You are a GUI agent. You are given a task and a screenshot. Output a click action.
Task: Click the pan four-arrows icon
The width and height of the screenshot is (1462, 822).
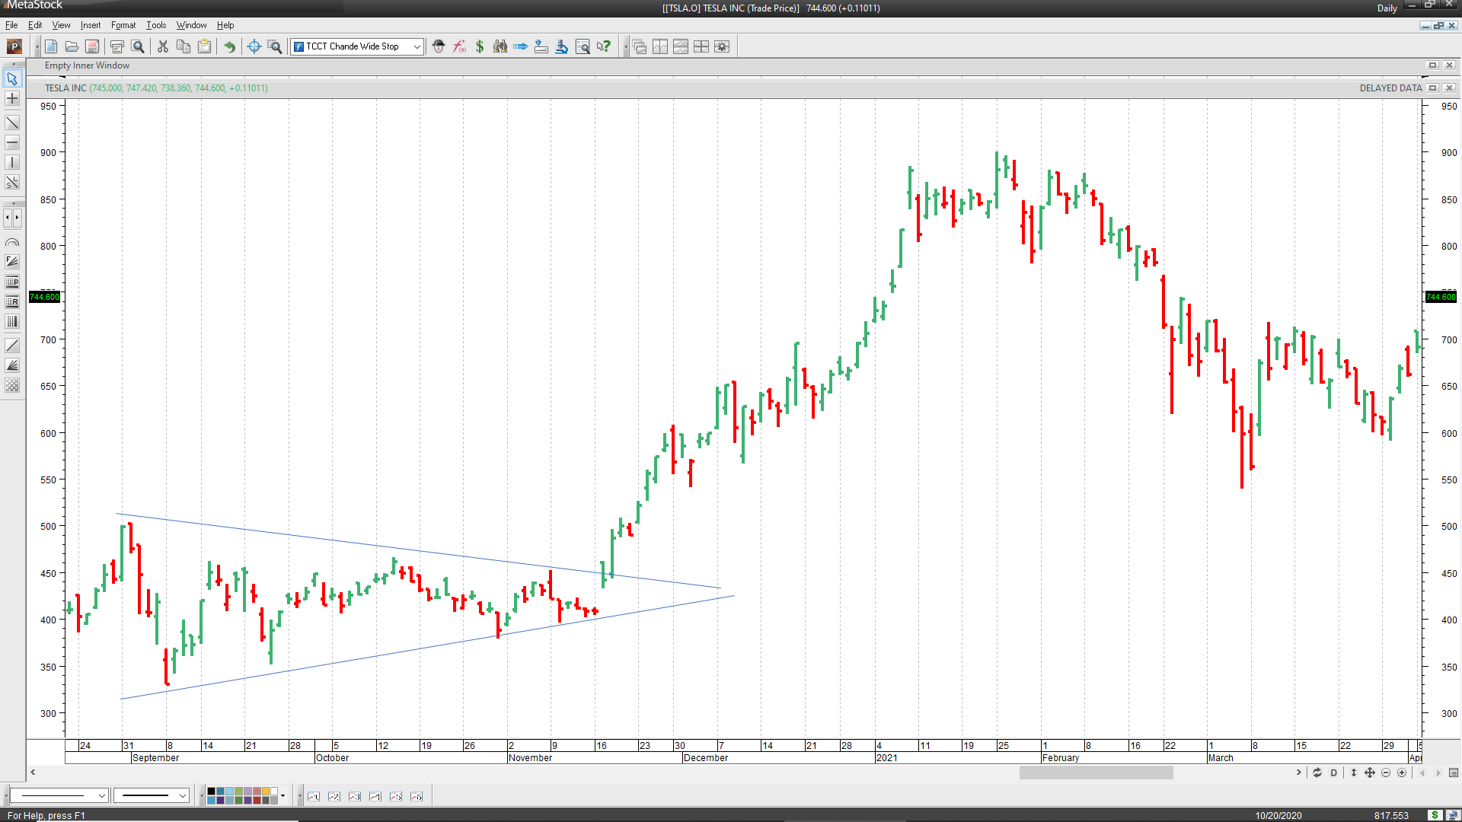pos(1370,773)
